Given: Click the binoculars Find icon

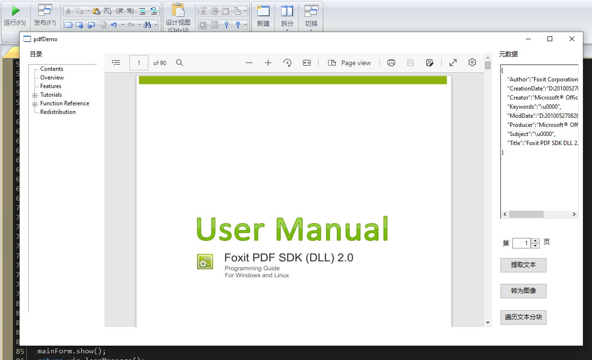Looking at the screenshot, I should coord(148,25).
